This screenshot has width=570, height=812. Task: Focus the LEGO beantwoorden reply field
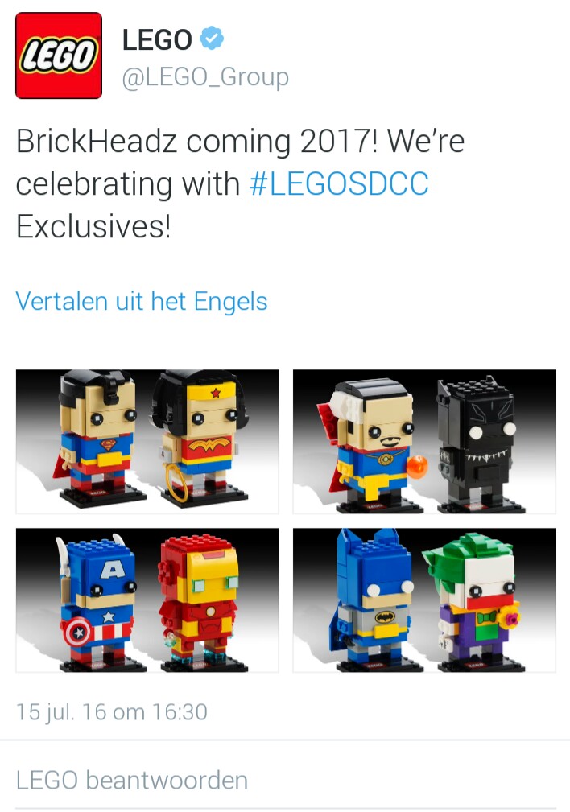pyautogui.click(x=285, y=780)
